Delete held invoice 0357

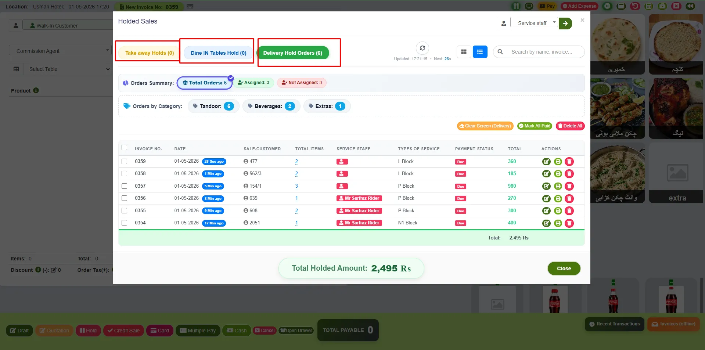point(569,186)
